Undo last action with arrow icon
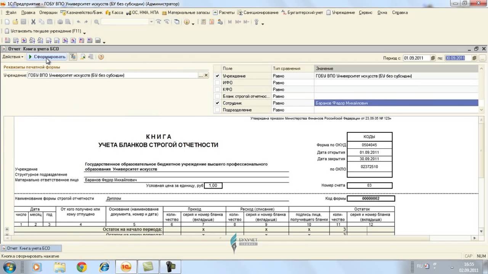The height and width of the screenshot is (274, 488). [x=79, y=22]
